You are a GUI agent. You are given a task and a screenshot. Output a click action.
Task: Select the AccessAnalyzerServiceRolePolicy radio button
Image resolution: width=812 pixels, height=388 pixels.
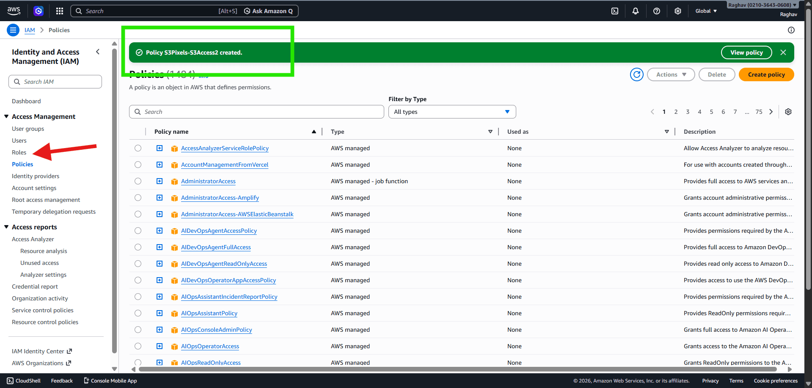tap(138, 148)
